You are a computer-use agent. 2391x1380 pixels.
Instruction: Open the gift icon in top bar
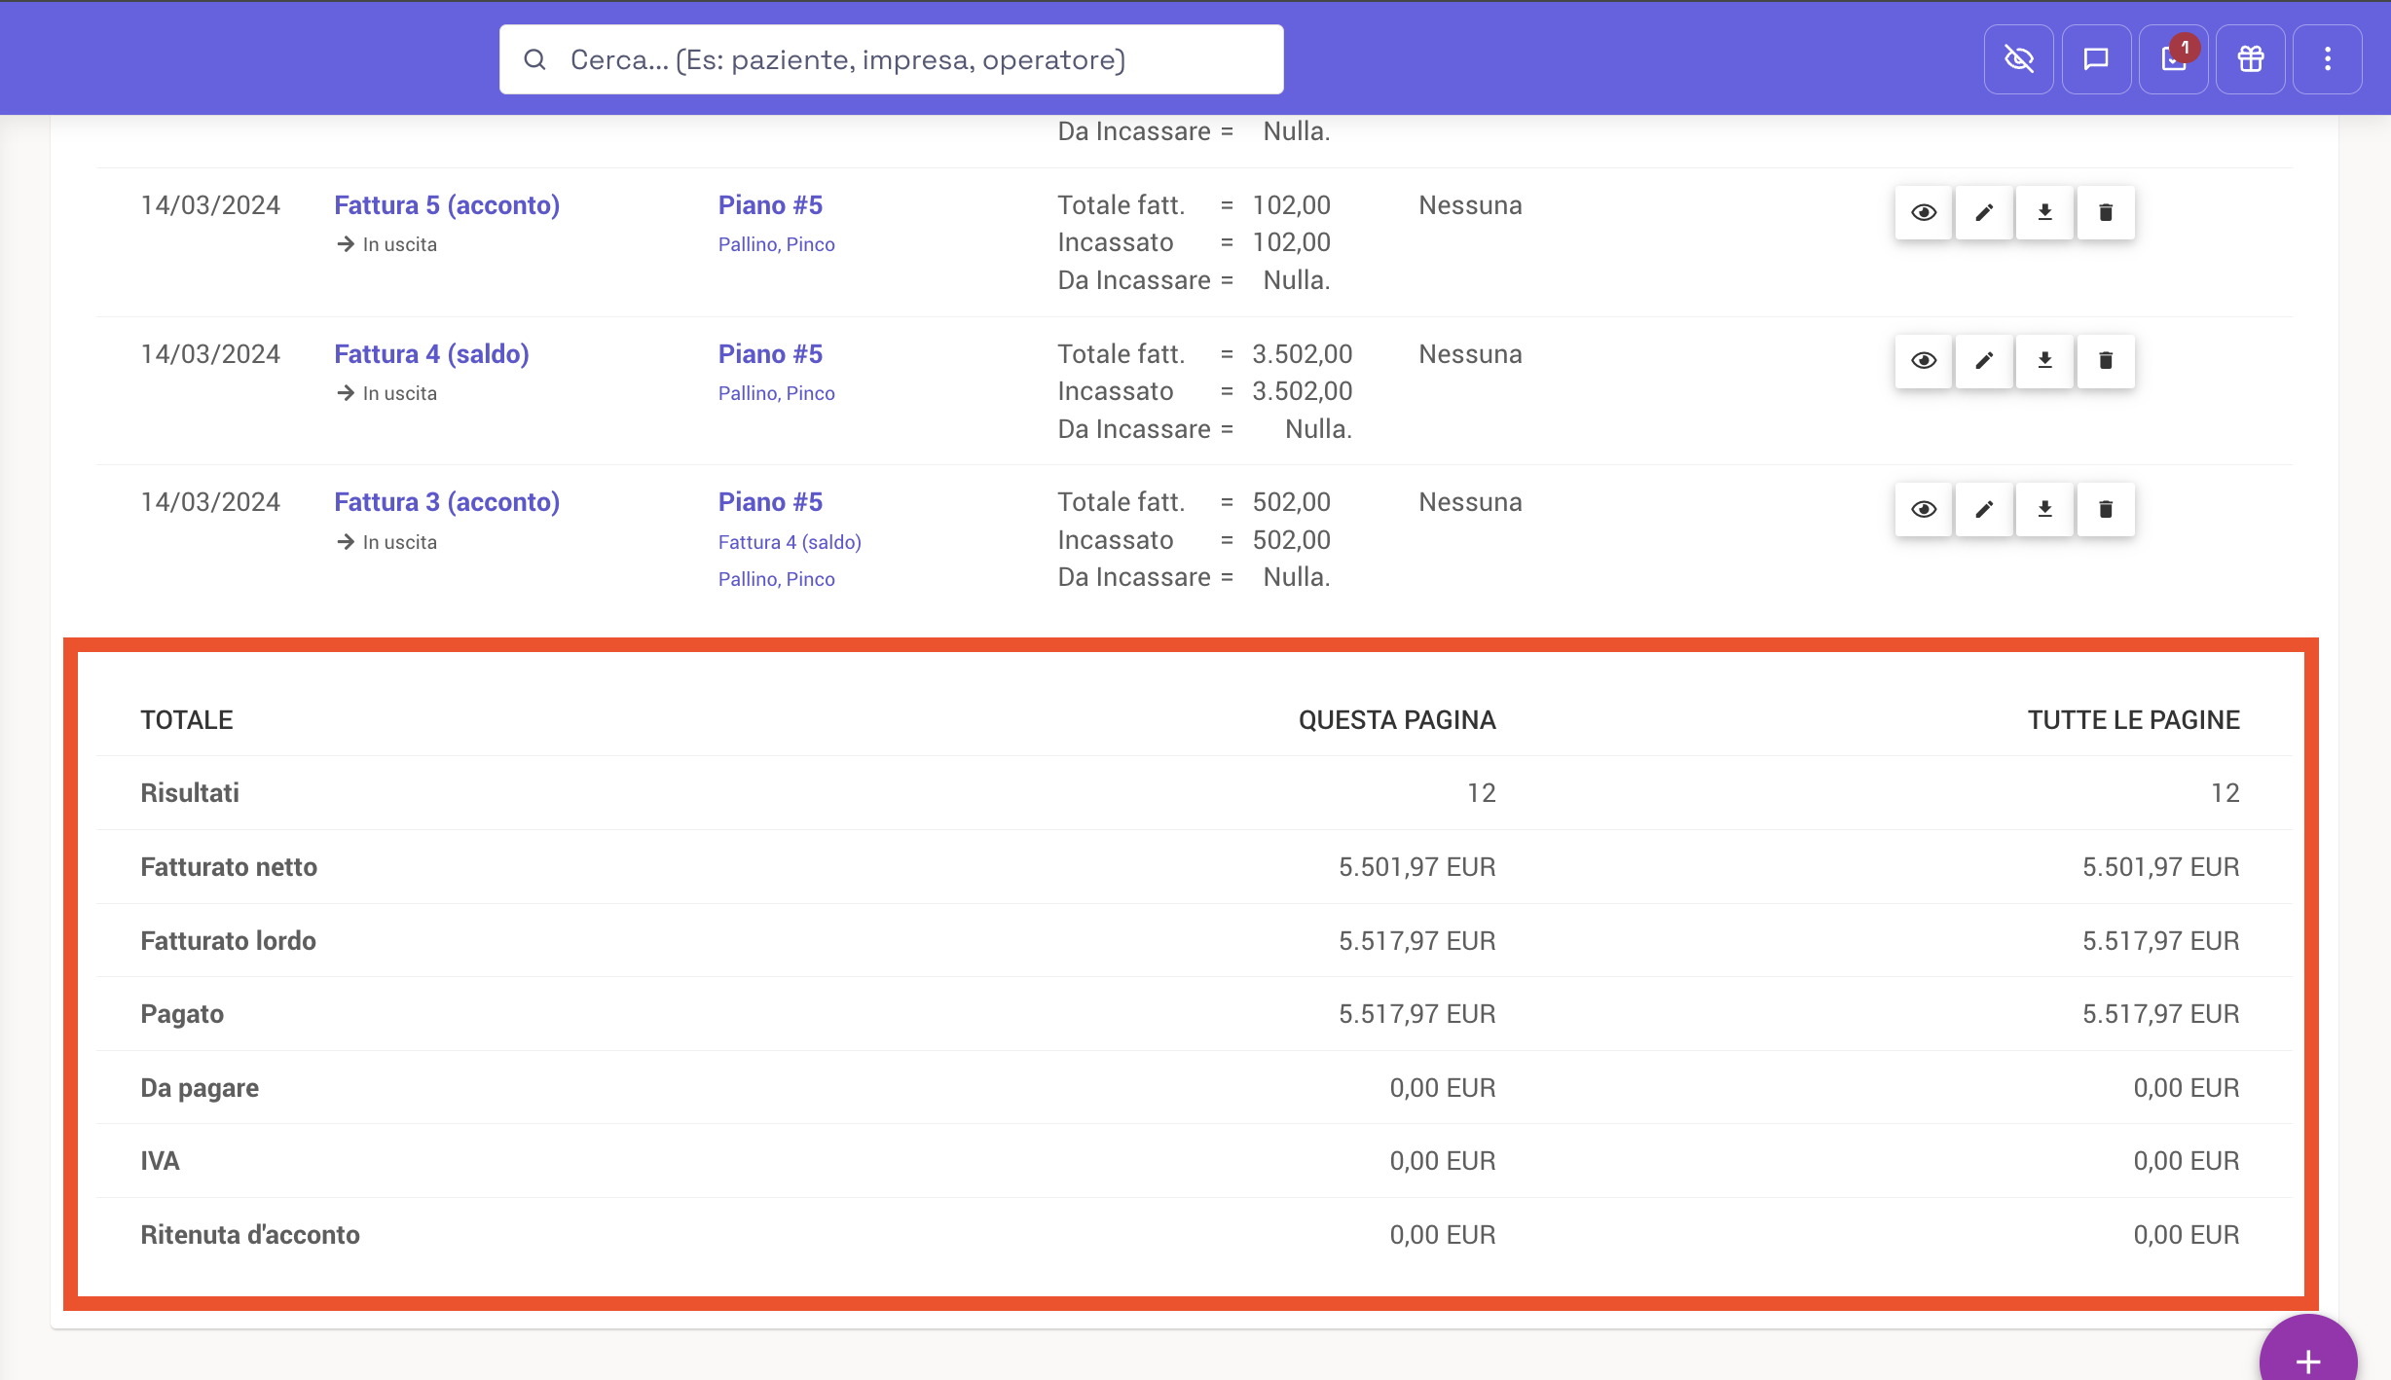pyautogui.click(x=2250, y=59)
